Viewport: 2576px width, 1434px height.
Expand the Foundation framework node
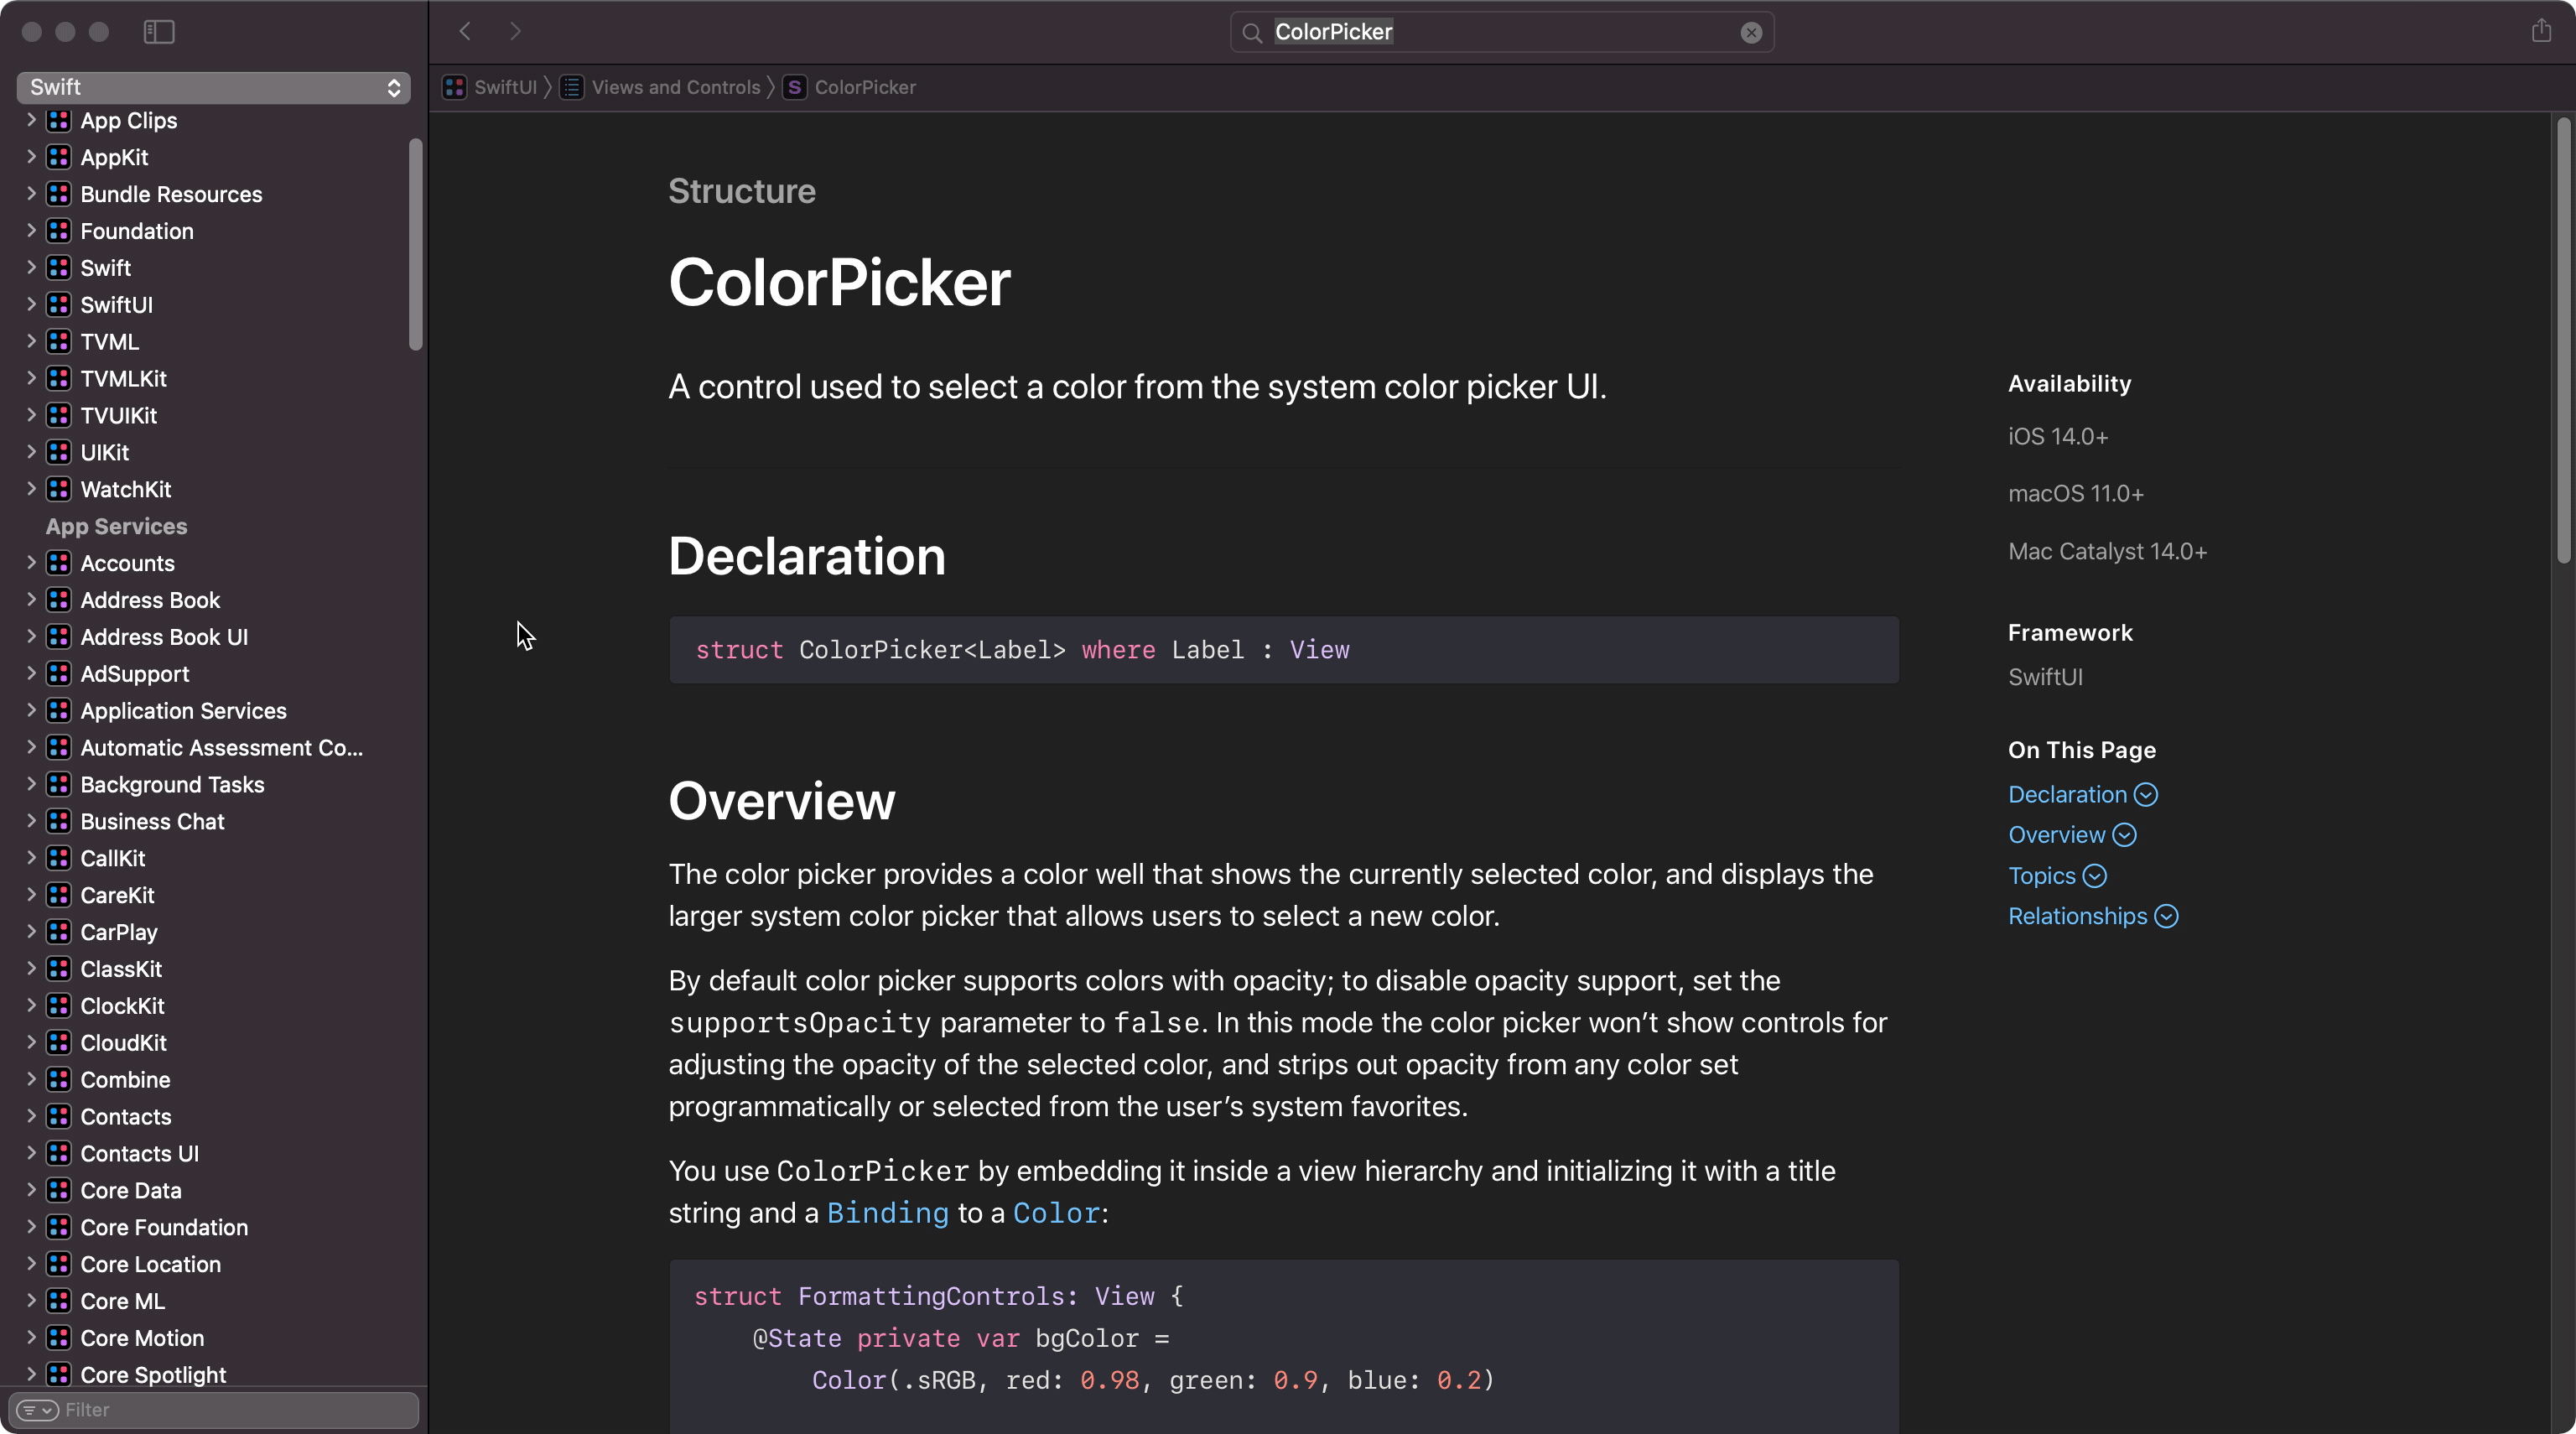tap(31, 231)
